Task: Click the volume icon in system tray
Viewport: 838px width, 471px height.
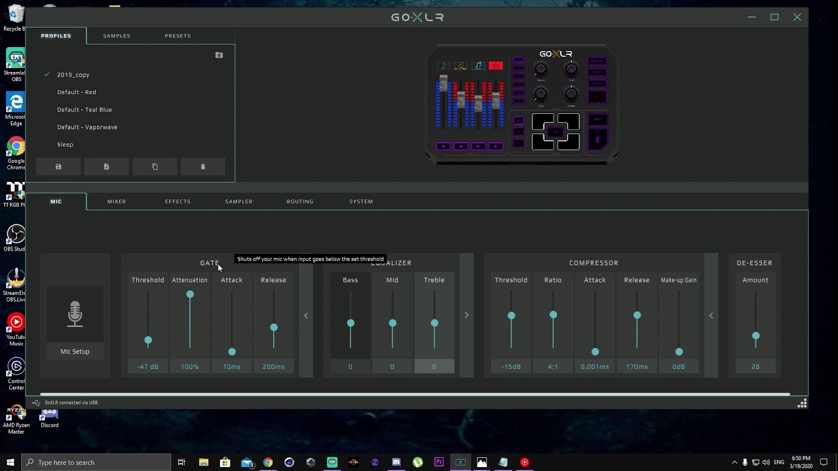Action: 767,462
